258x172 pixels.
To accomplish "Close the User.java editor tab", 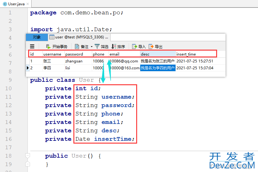I will [x=27, y=4].
